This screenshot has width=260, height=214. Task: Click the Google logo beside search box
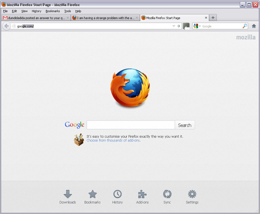coord(74,125)
